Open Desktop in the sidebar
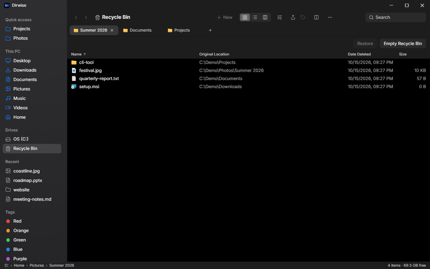The width and height of the screenshot is (430, 269). click(x=32, y=61)
